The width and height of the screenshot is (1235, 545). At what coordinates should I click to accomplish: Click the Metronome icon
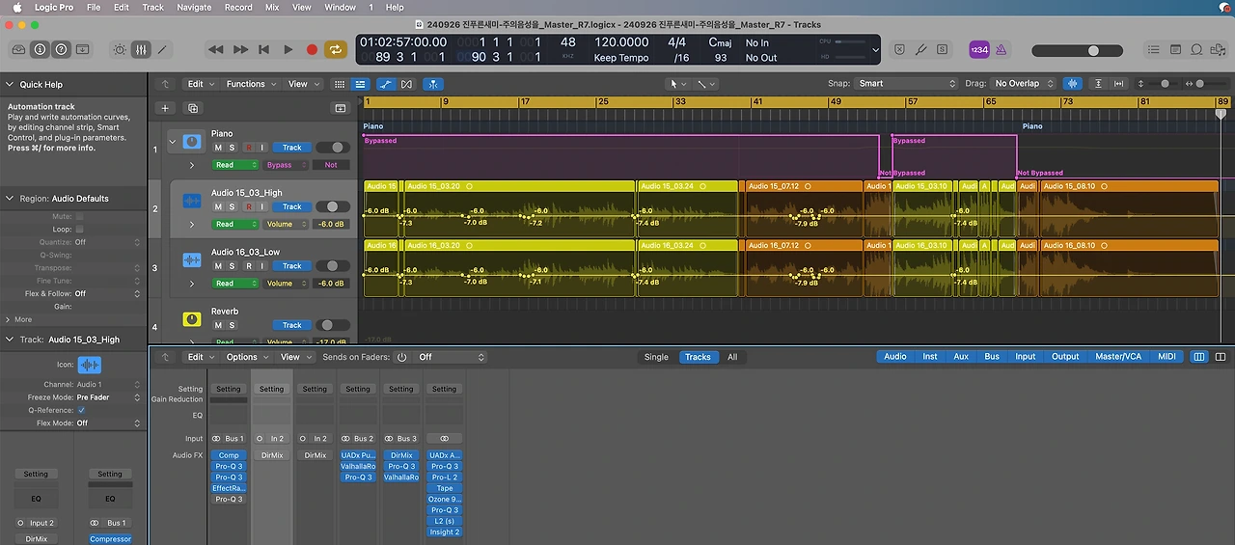click(x=1001, y=49)
